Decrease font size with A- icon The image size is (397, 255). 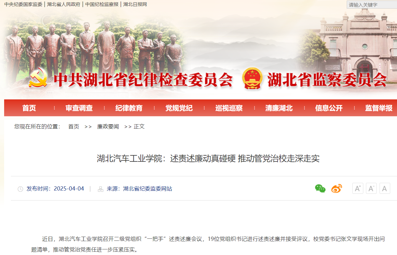371,188
